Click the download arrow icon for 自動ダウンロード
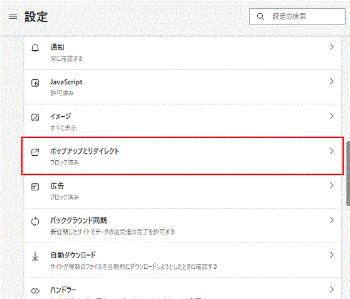Screen dimensions: 350x299 [x=35, y=256]
